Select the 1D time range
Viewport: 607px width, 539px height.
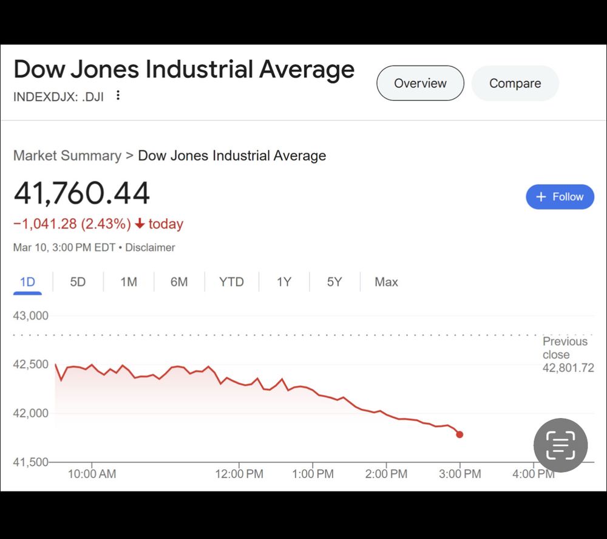[27, 282]
